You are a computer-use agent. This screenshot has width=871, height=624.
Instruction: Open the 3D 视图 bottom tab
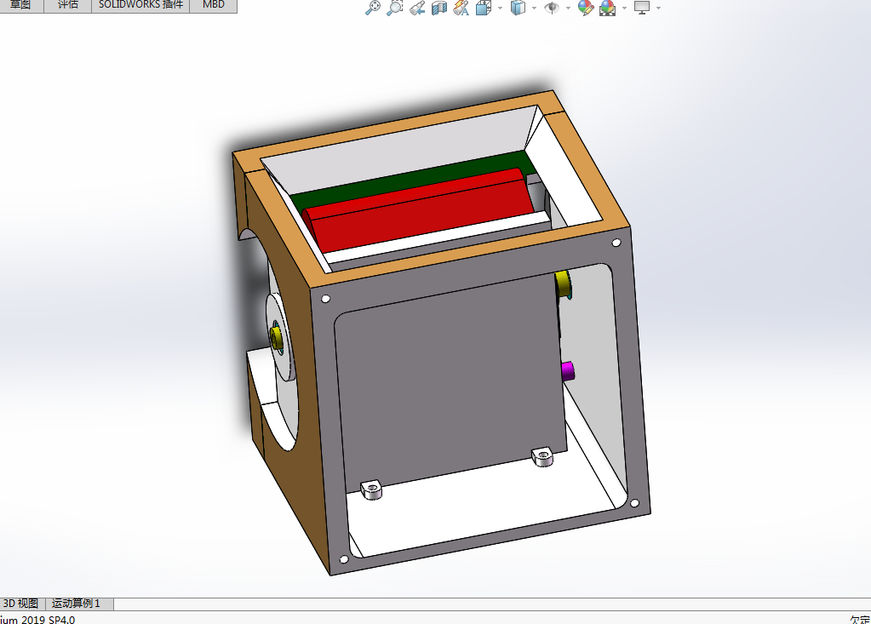click(x=21, y=604)
